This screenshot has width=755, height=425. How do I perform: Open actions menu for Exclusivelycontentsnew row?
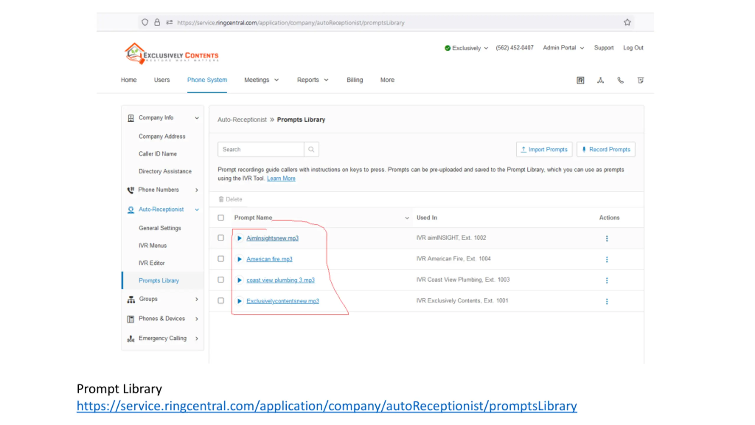click(x=607, y=301)
